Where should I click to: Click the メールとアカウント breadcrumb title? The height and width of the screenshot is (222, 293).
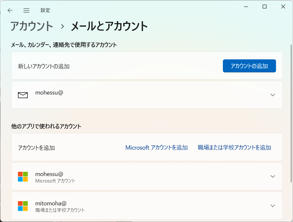109,26
